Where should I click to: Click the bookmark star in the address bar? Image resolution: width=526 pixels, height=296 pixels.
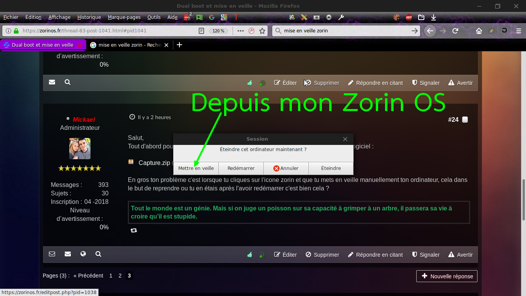(x=262, y=31)
